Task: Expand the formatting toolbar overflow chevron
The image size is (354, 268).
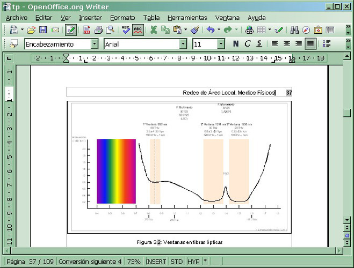Action: click(x=348, y=41)
